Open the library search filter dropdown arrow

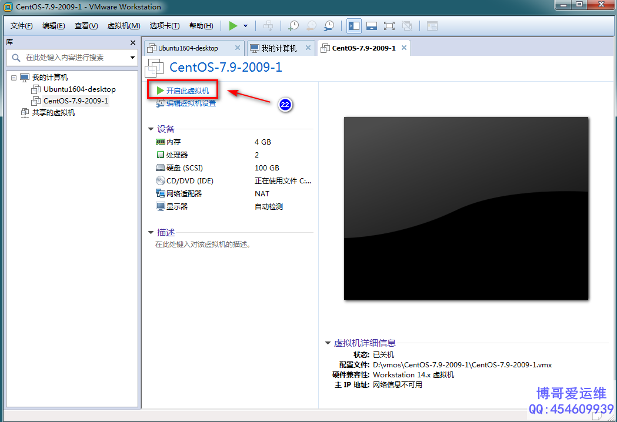click(132, 58)
